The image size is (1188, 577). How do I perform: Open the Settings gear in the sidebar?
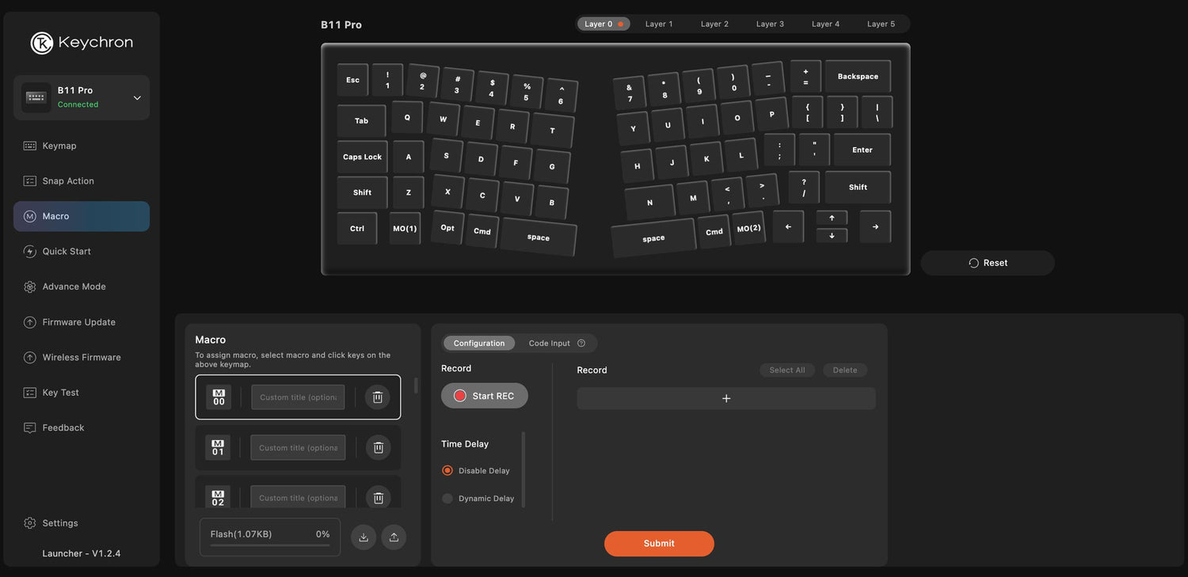pos(30,523)
